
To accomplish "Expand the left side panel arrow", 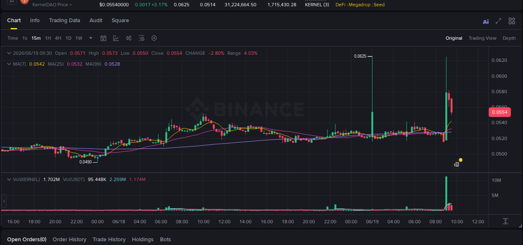I will (x=4, y=201).
